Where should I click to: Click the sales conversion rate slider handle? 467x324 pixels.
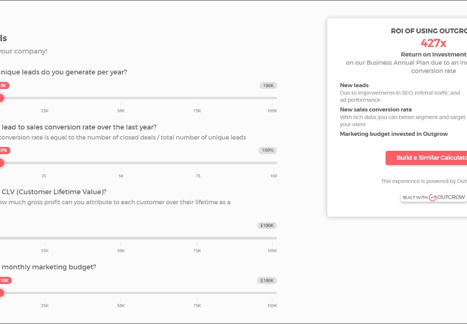(x=1, y=163)
